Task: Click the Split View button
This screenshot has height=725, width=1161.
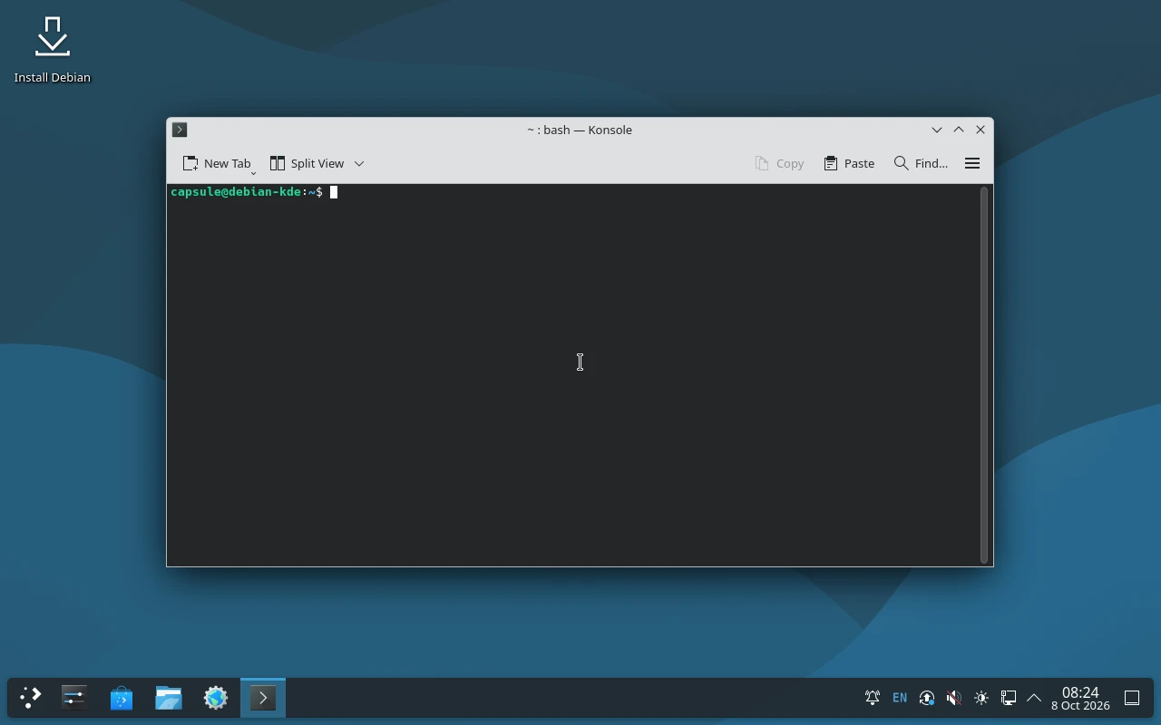Action: click(x=307, y=163)
